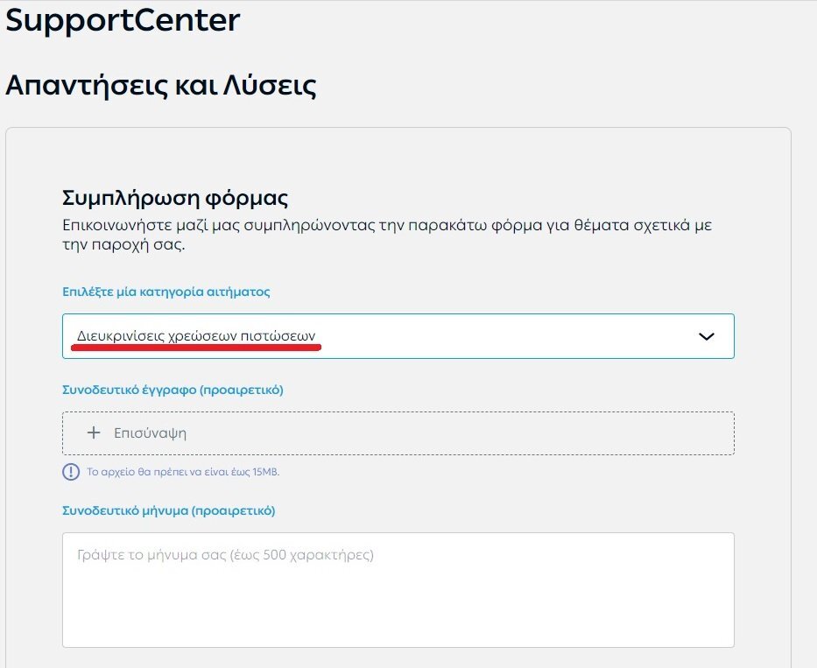Click the 15MB file size note text
Image resolution: width=817 pixels, height=668 pixels.
tap(183, 472)
